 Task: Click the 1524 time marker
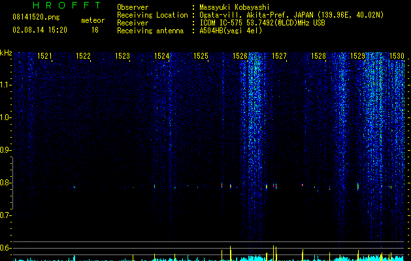coord(162,55)
